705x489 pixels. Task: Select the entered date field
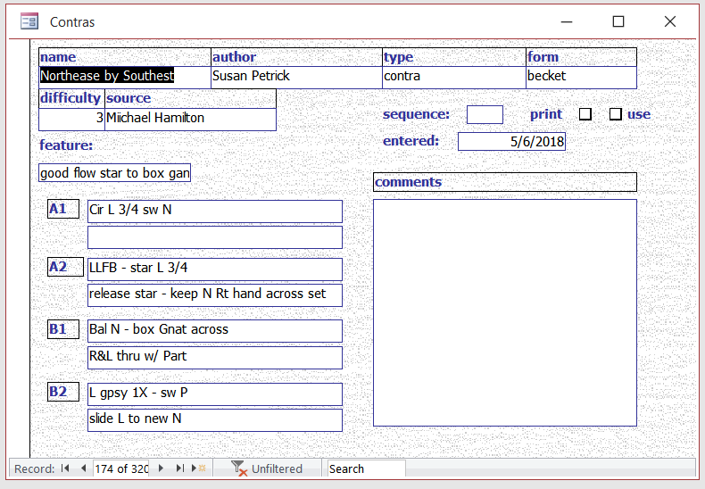point(511,141)
